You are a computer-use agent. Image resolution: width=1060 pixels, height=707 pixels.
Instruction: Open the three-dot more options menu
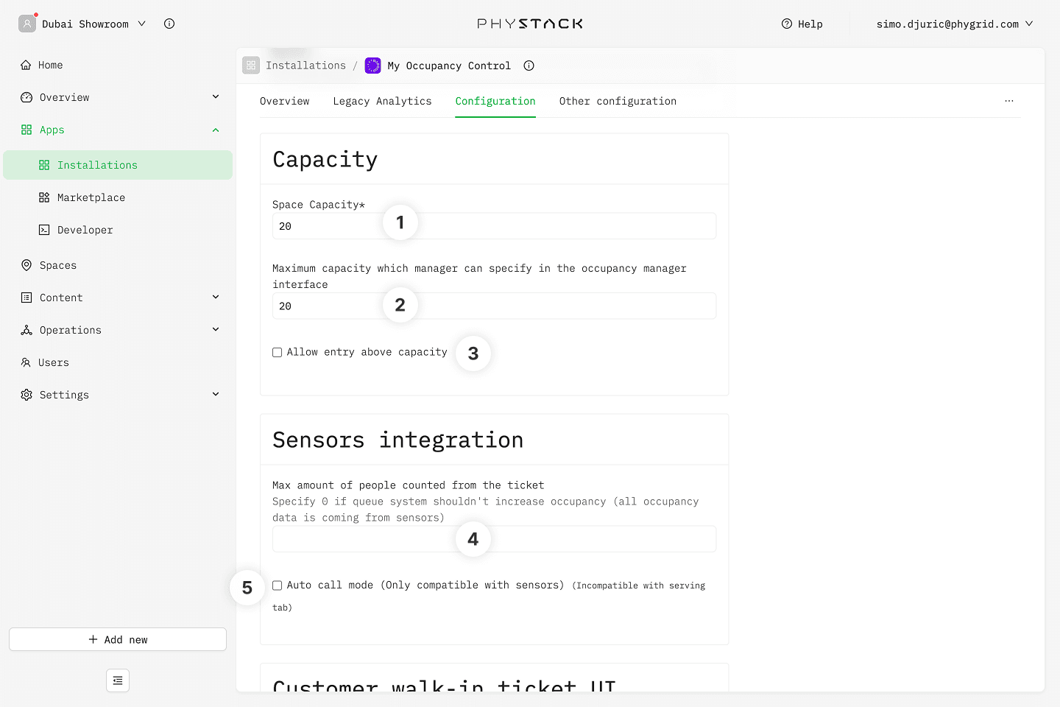click(1008, 101)
